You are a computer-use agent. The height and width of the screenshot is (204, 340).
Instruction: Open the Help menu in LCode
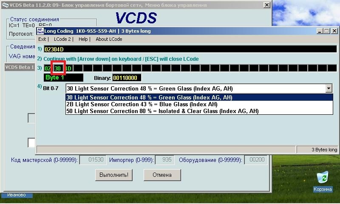(x=83, y=39)
